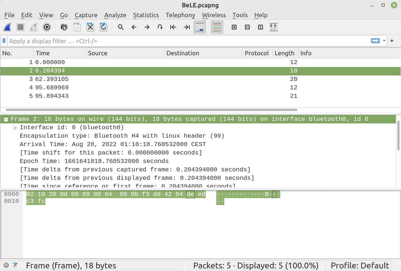The height and width of the screenshot is (271, 401).
Task: Open the Wireless menu
Action: pos(214,15)
